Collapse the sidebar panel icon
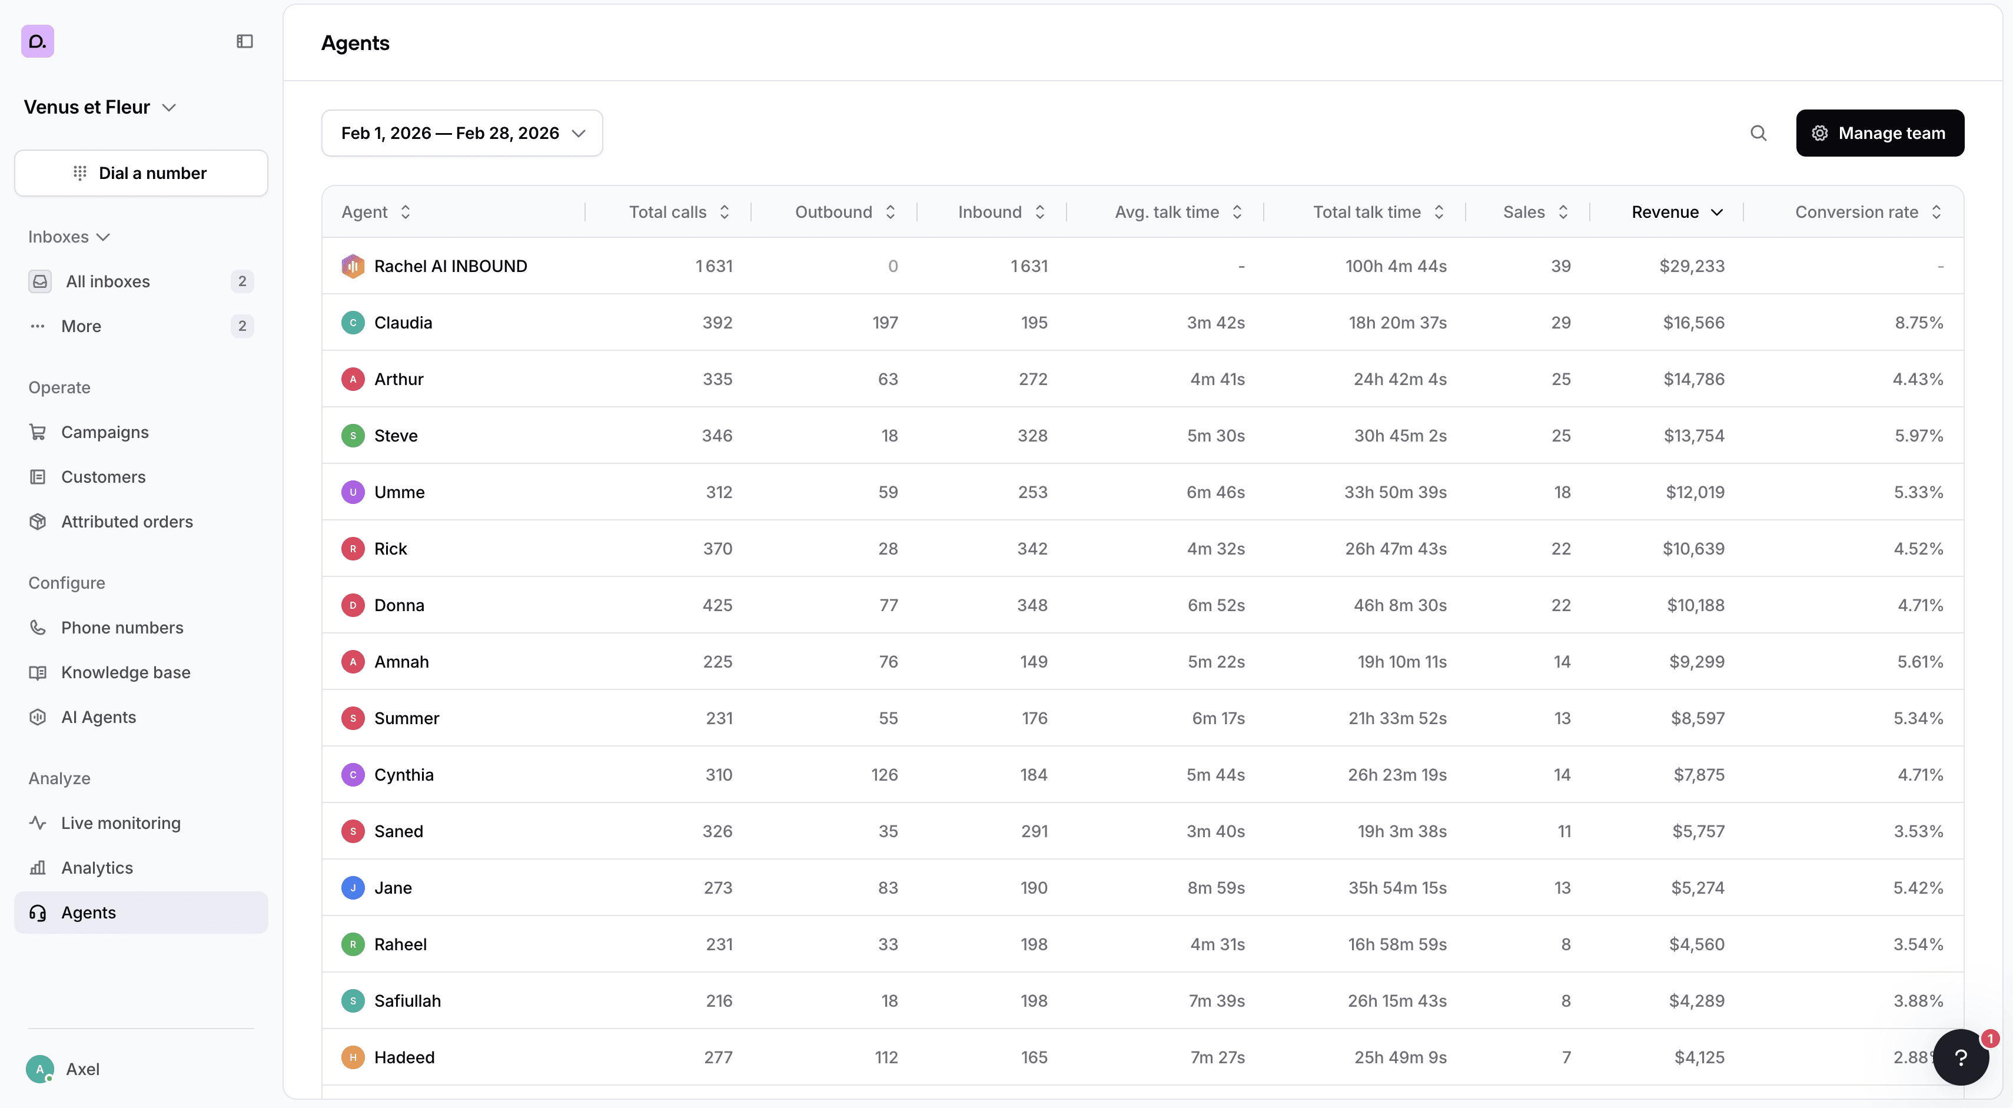The width and height of the screenshot is (2013, 1108). [245, 41]
